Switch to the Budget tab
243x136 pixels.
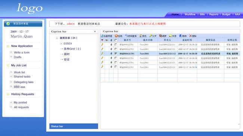click(x=226, y=15)
